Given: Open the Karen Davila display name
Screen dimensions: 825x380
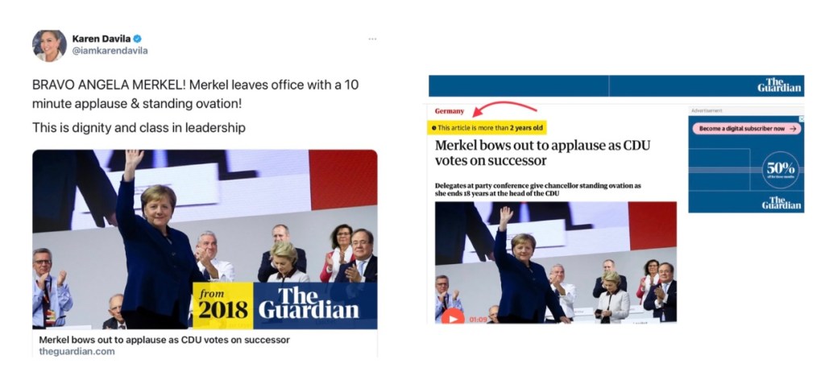Looking at the screenshot, I should click(101, 39).
